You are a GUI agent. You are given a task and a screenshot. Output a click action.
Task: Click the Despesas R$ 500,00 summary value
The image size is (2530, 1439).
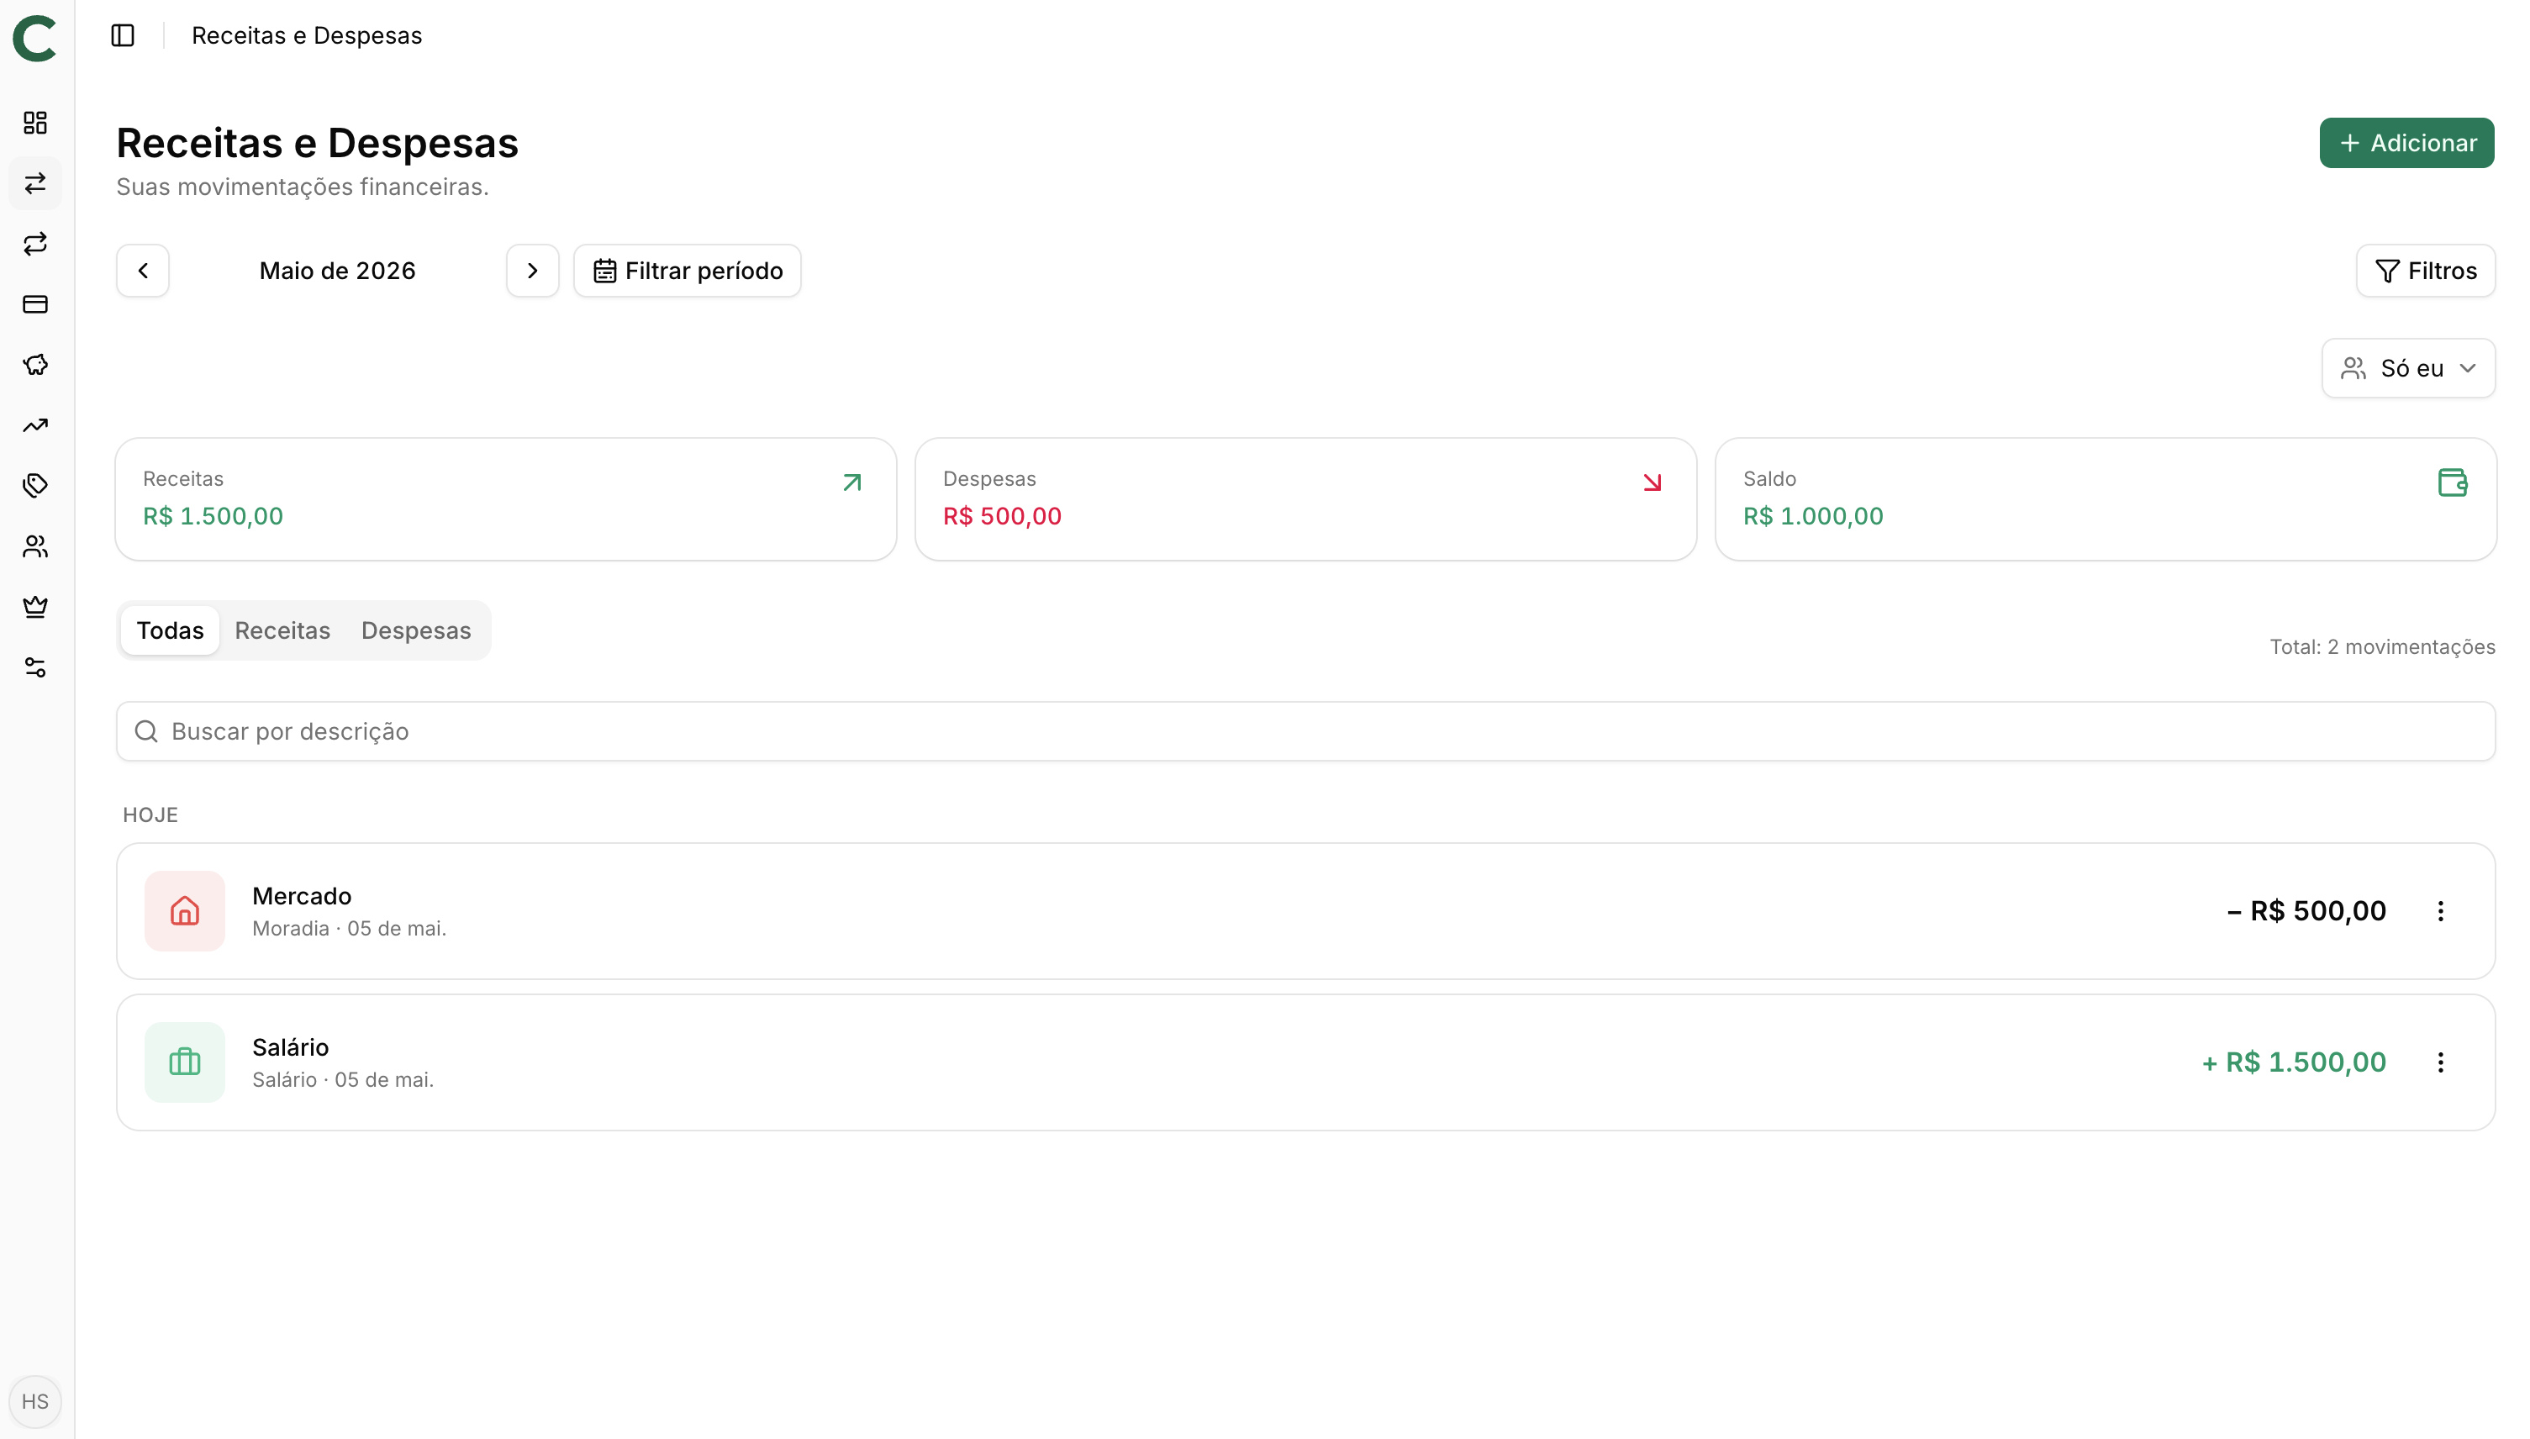(x=1002, y=516)
